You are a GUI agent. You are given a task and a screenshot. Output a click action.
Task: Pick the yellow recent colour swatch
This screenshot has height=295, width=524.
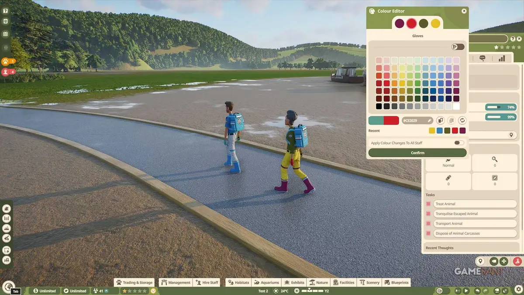coord(432,130)
